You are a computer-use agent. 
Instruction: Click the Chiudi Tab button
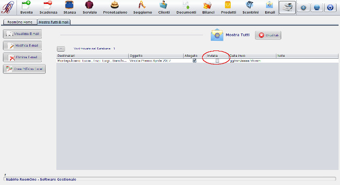click(268, 35)
